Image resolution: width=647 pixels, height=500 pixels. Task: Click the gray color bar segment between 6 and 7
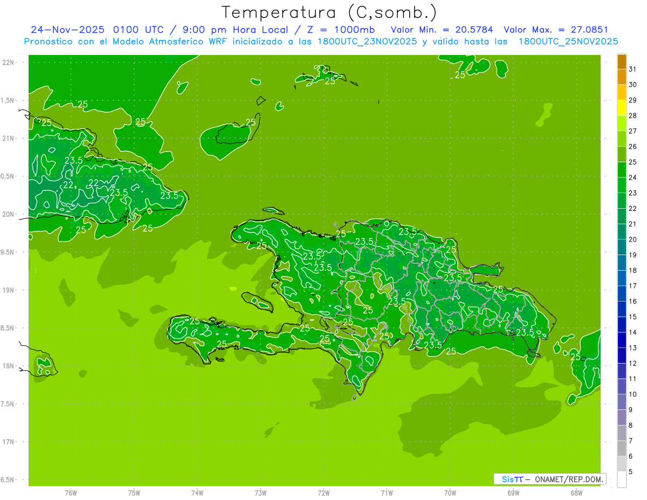click(622, 448)
